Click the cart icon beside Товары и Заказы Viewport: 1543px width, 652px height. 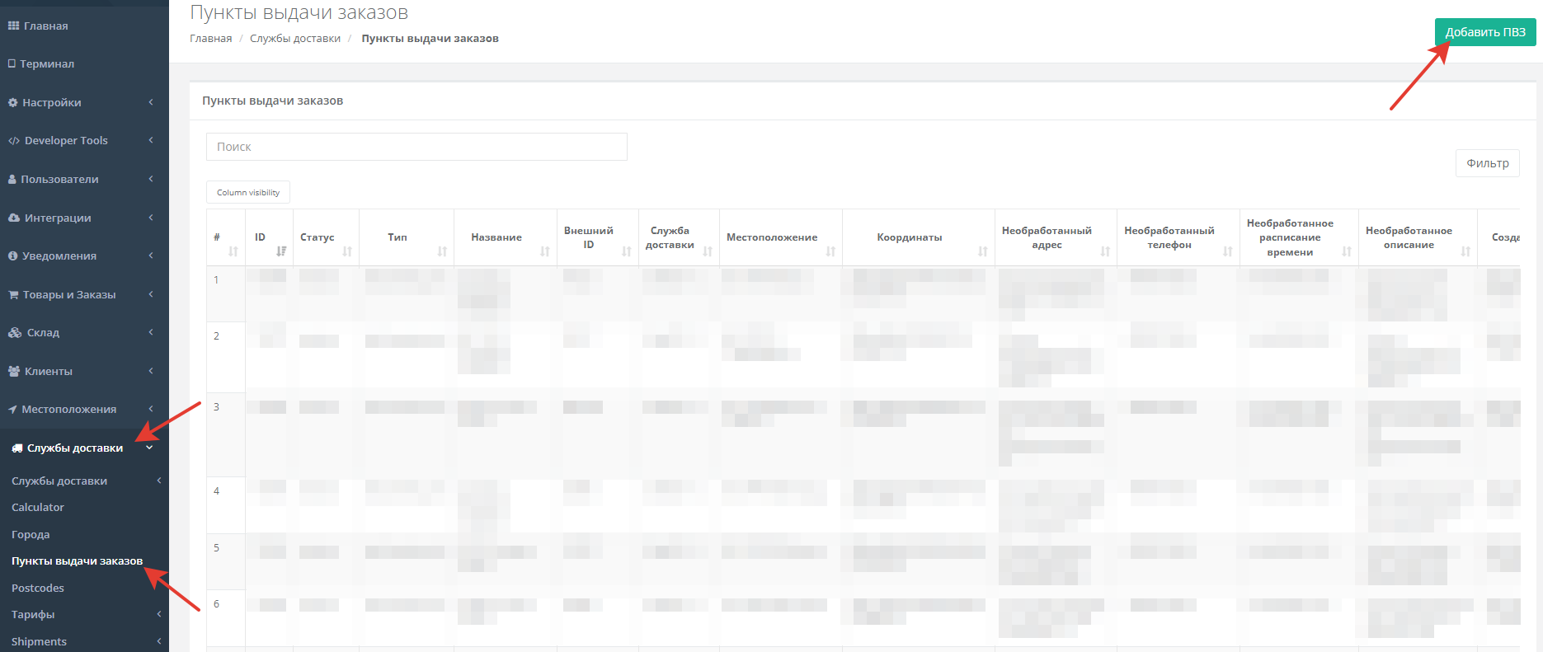13,295
